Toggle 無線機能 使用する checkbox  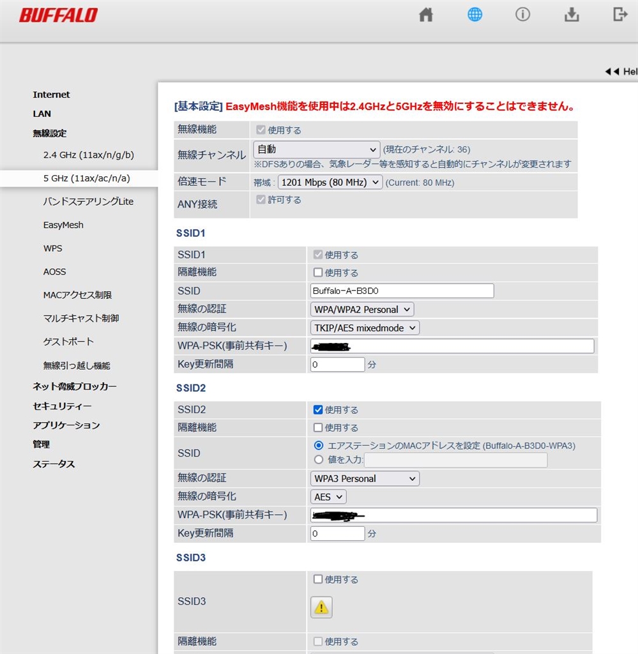[x=261, y=130]
